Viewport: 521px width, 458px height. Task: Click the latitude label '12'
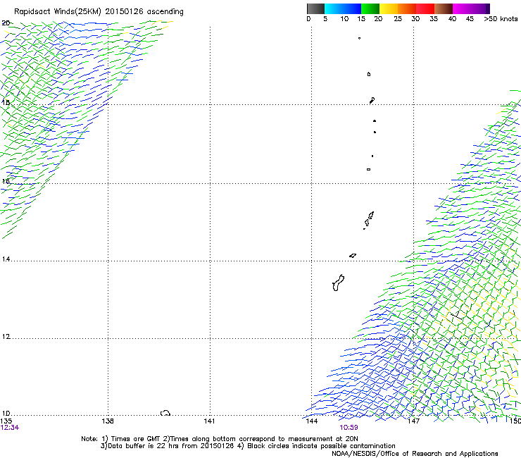[x=6, y=337]
